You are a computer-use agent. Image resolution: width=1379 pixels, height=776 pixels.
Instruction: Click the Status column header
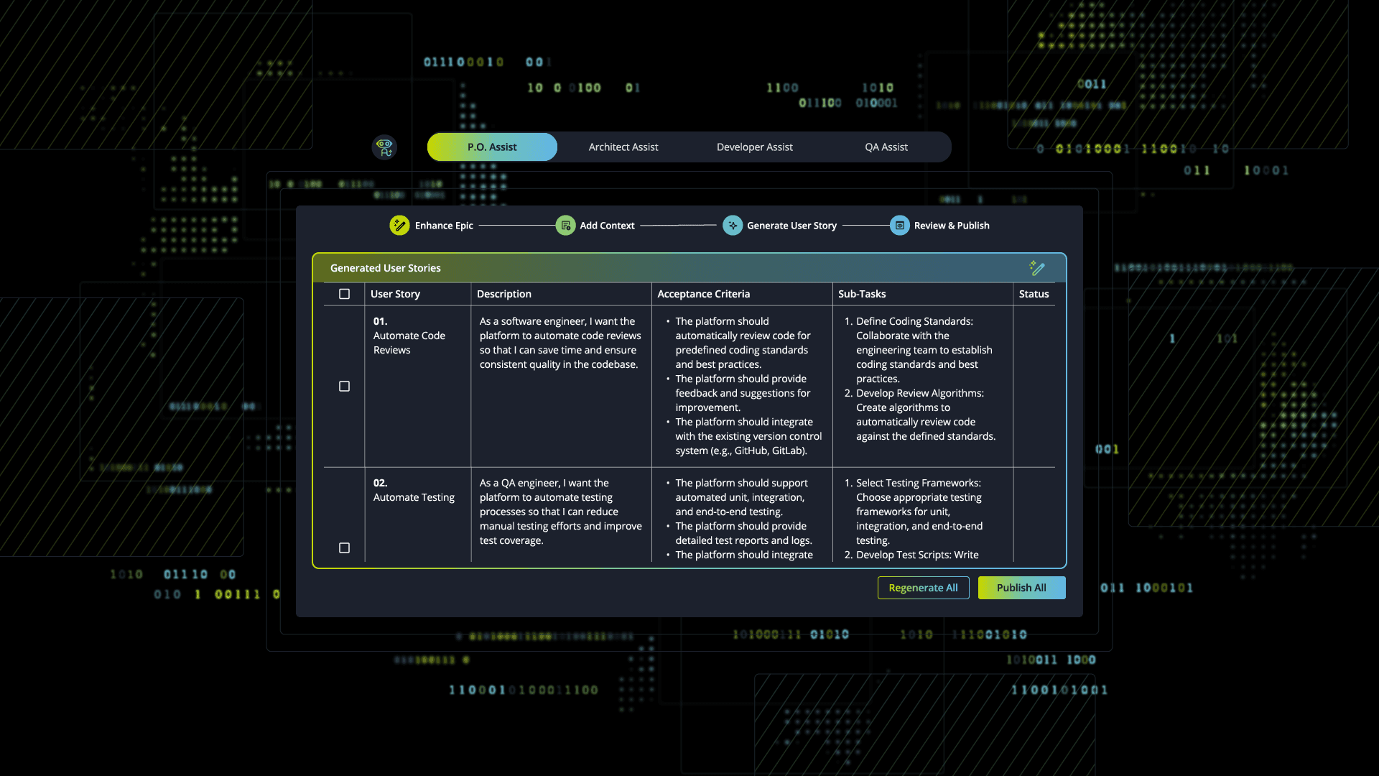coord(1034,294)
